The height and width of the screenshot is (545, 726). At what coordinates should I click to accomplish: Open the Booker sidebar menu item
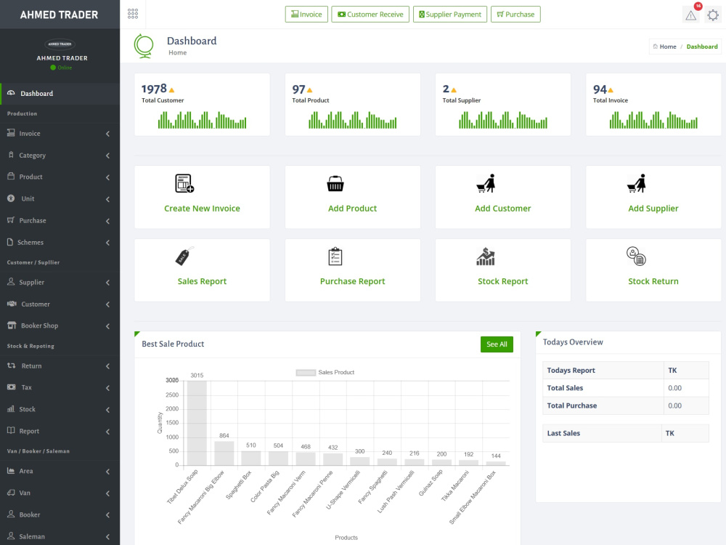tap(60, 514)
